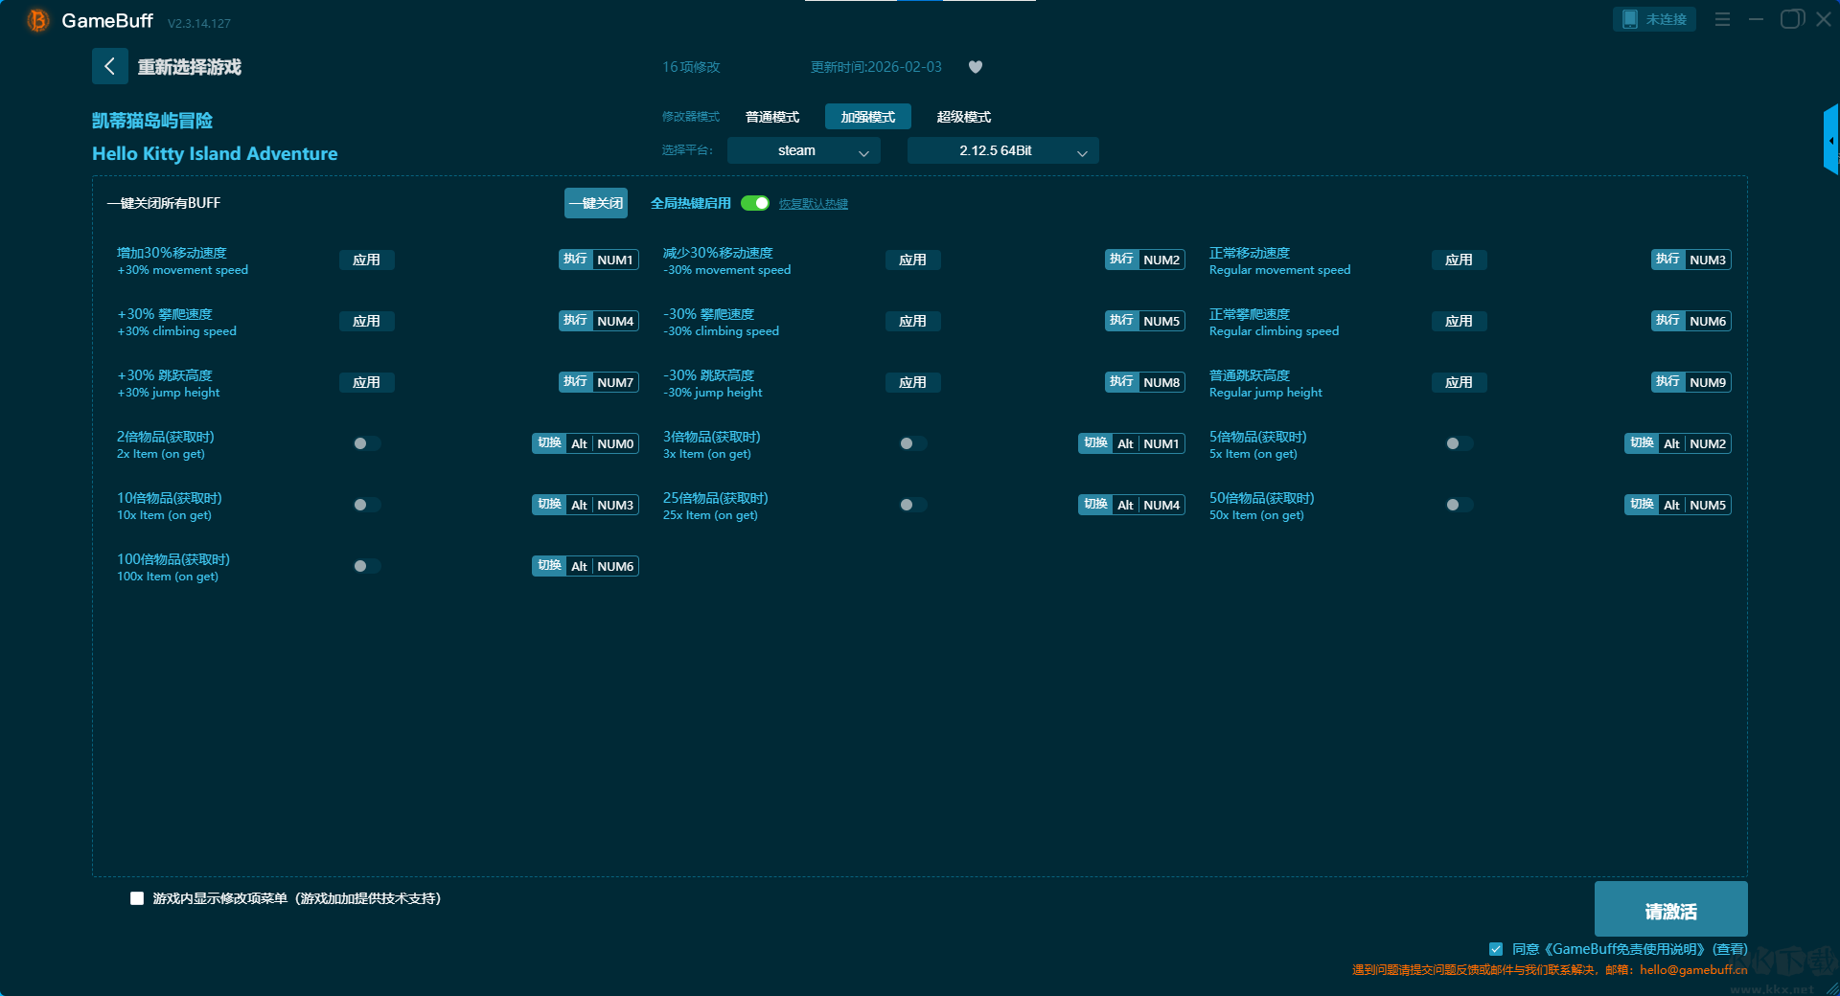This screenshot has height=996, width=1840.
Task: Expand the blue side panel arrow
Action: [x=1830, y=141]
